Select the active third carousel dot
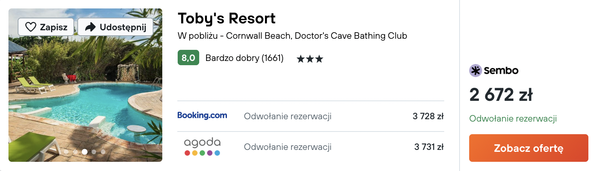The width and height of the screenshot is (593, 171). coord(85,152)
